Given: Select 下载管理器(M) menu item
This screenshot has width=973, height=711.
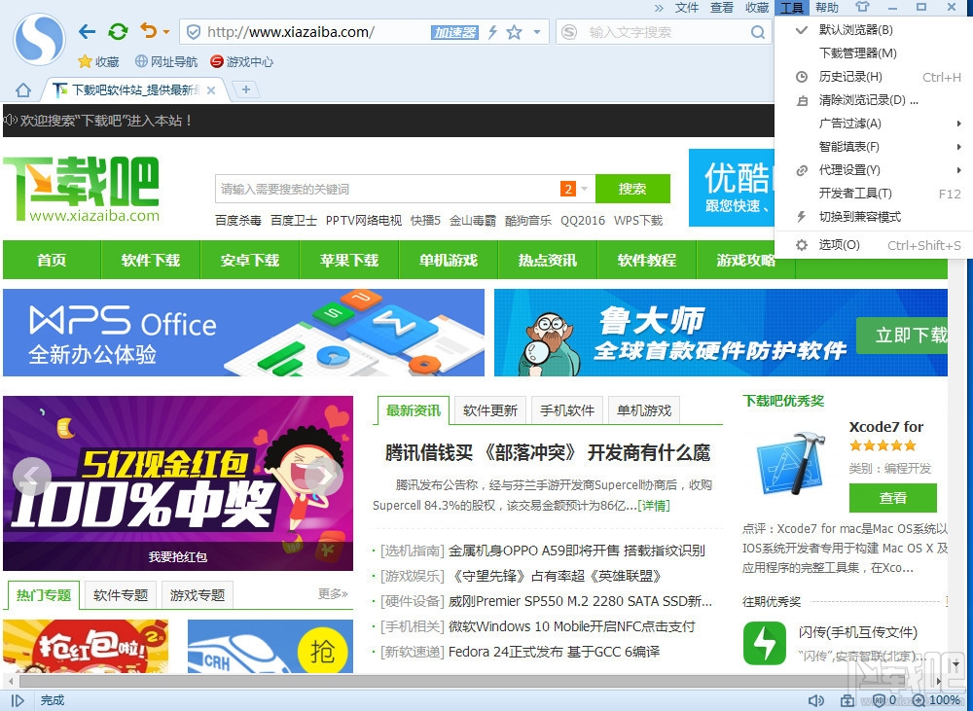Looking at the screenshot, I should click(x=874, y=53).
